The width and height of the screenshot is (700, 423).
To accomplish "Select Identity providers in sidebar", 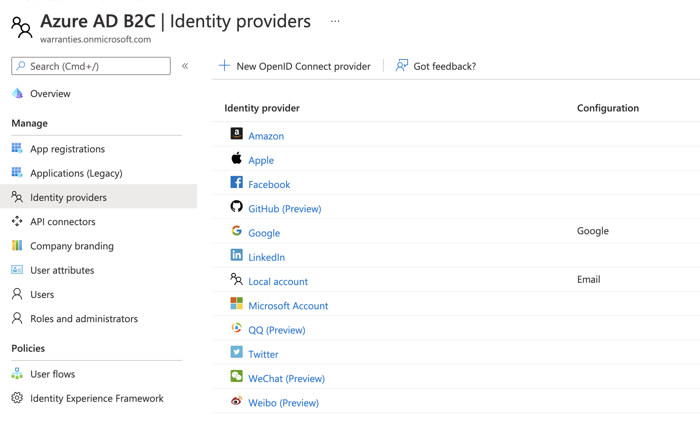I will point(99,196).
